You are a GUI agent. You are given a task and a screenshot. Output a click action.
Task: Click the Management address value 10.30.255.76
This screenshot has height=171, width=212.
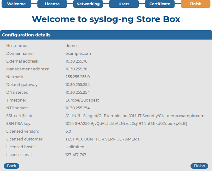[x=76, y=69]
